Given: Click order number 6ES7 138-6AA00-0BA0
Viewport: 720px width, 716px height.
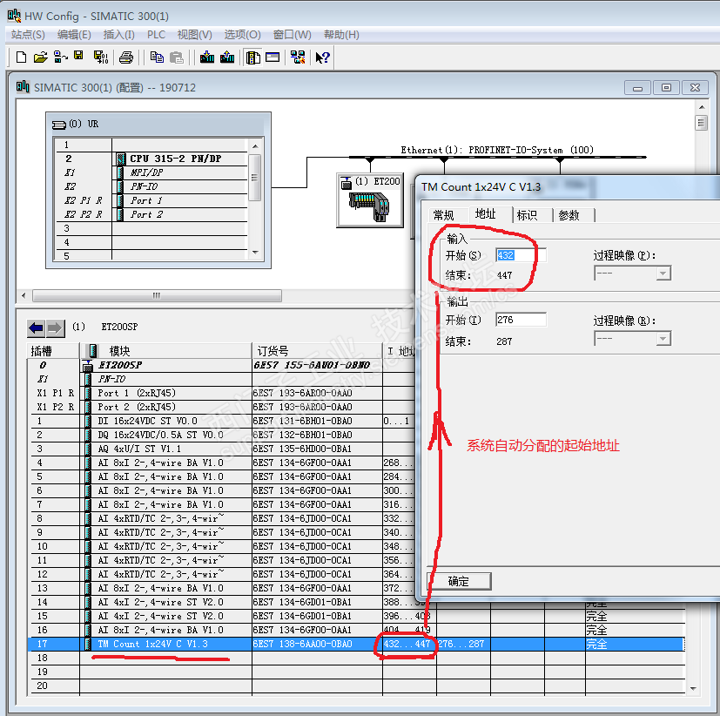Looking at the screenshot, I should tap(303, 644).
